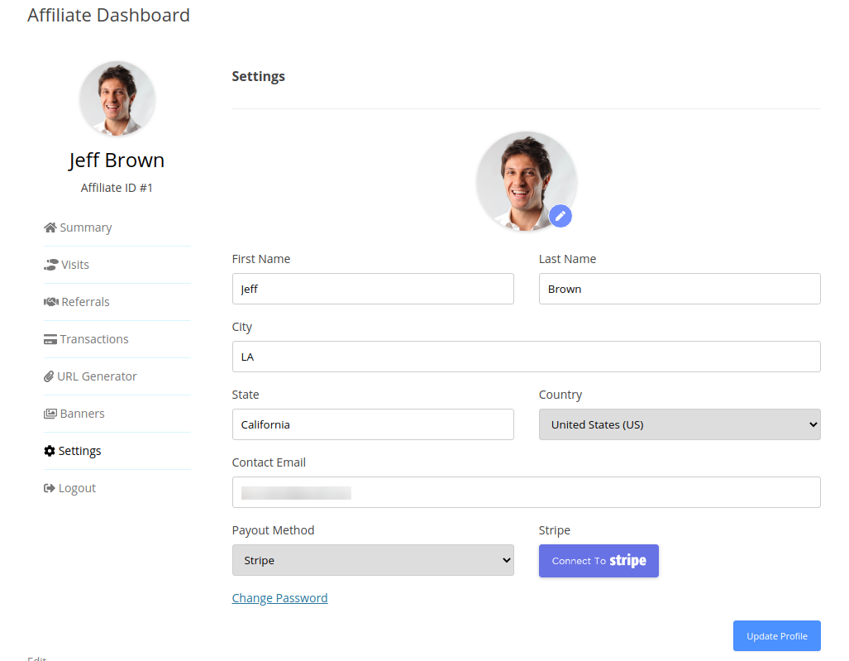The width and height of the screenshot is (849, 661).
Task: Open the URL Generator page
Action: [x=97, y=376]
